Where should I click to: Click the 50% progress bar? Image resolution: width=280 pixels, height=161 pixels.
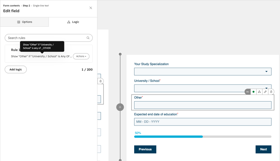[203, 137]
